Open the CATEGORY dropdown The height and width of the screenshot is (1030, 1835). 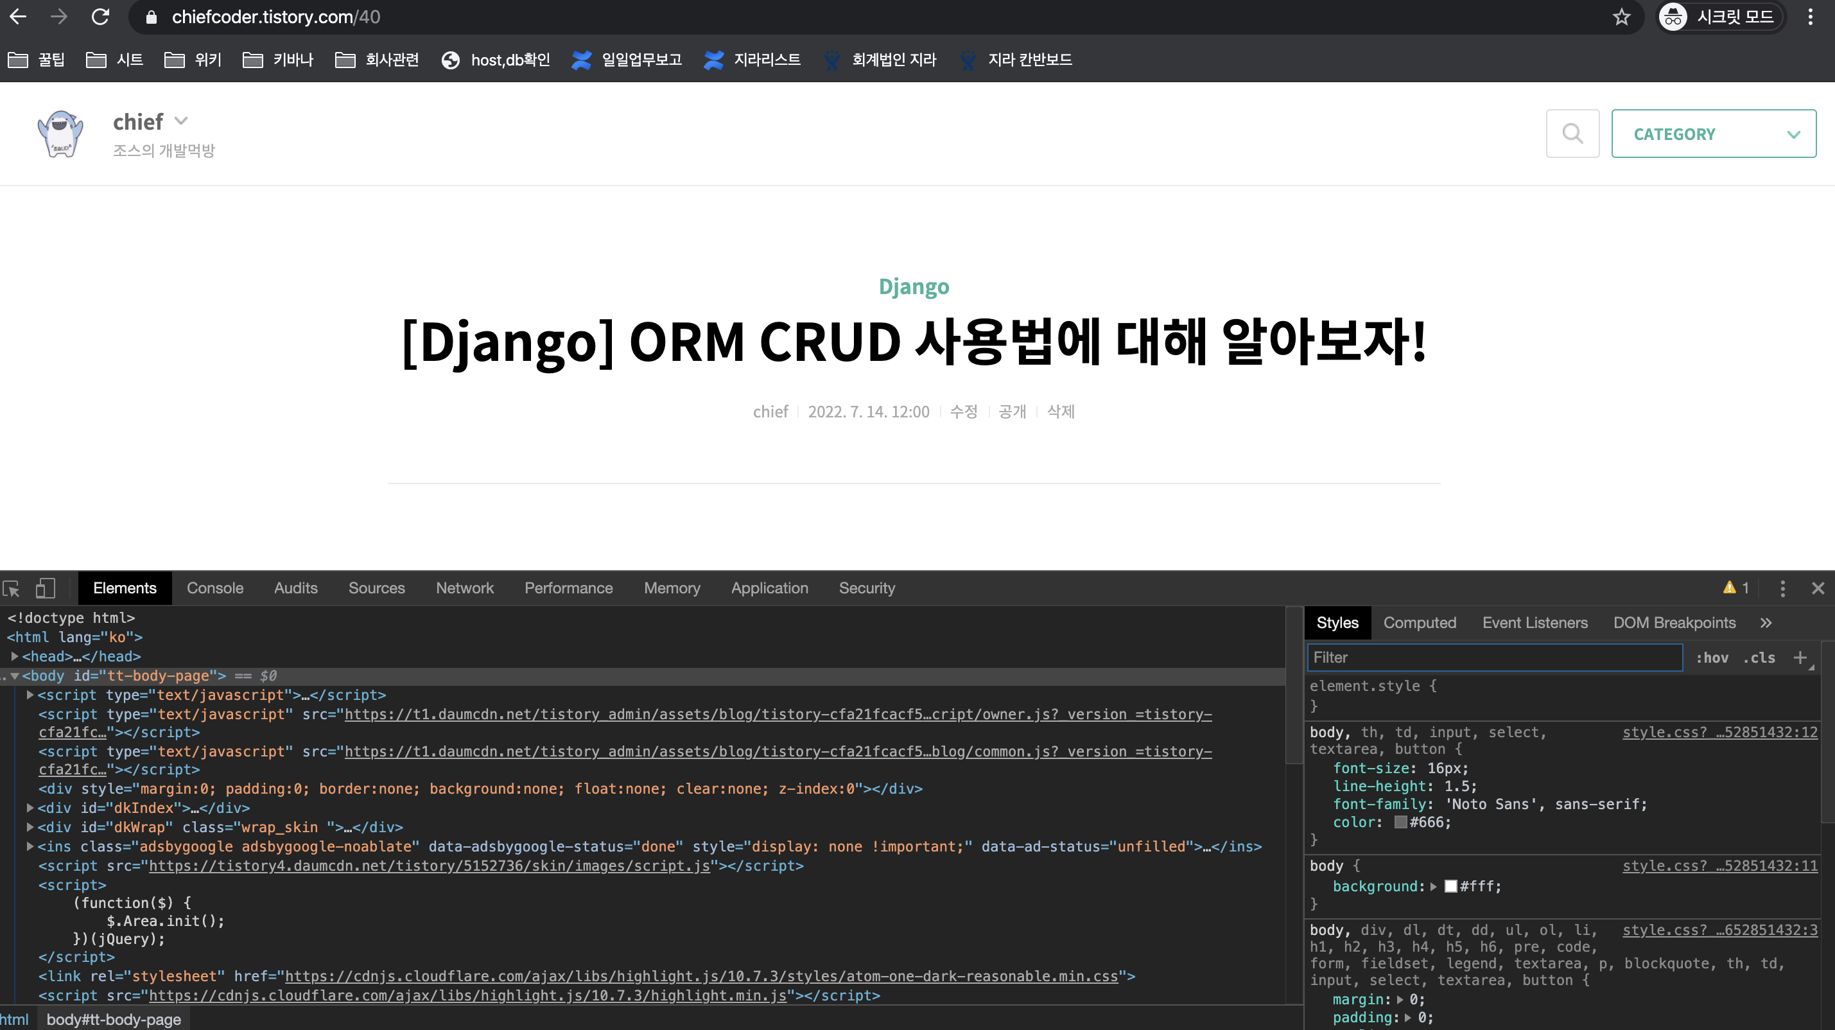pyautogui.click(x=1713, y=133)
